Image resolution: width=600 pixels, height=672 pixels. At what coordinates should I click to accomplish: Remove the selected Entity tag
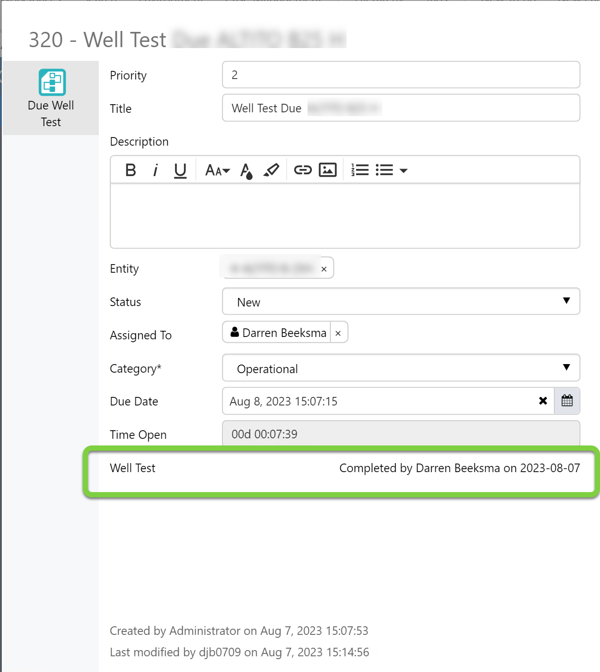(324, 269)
